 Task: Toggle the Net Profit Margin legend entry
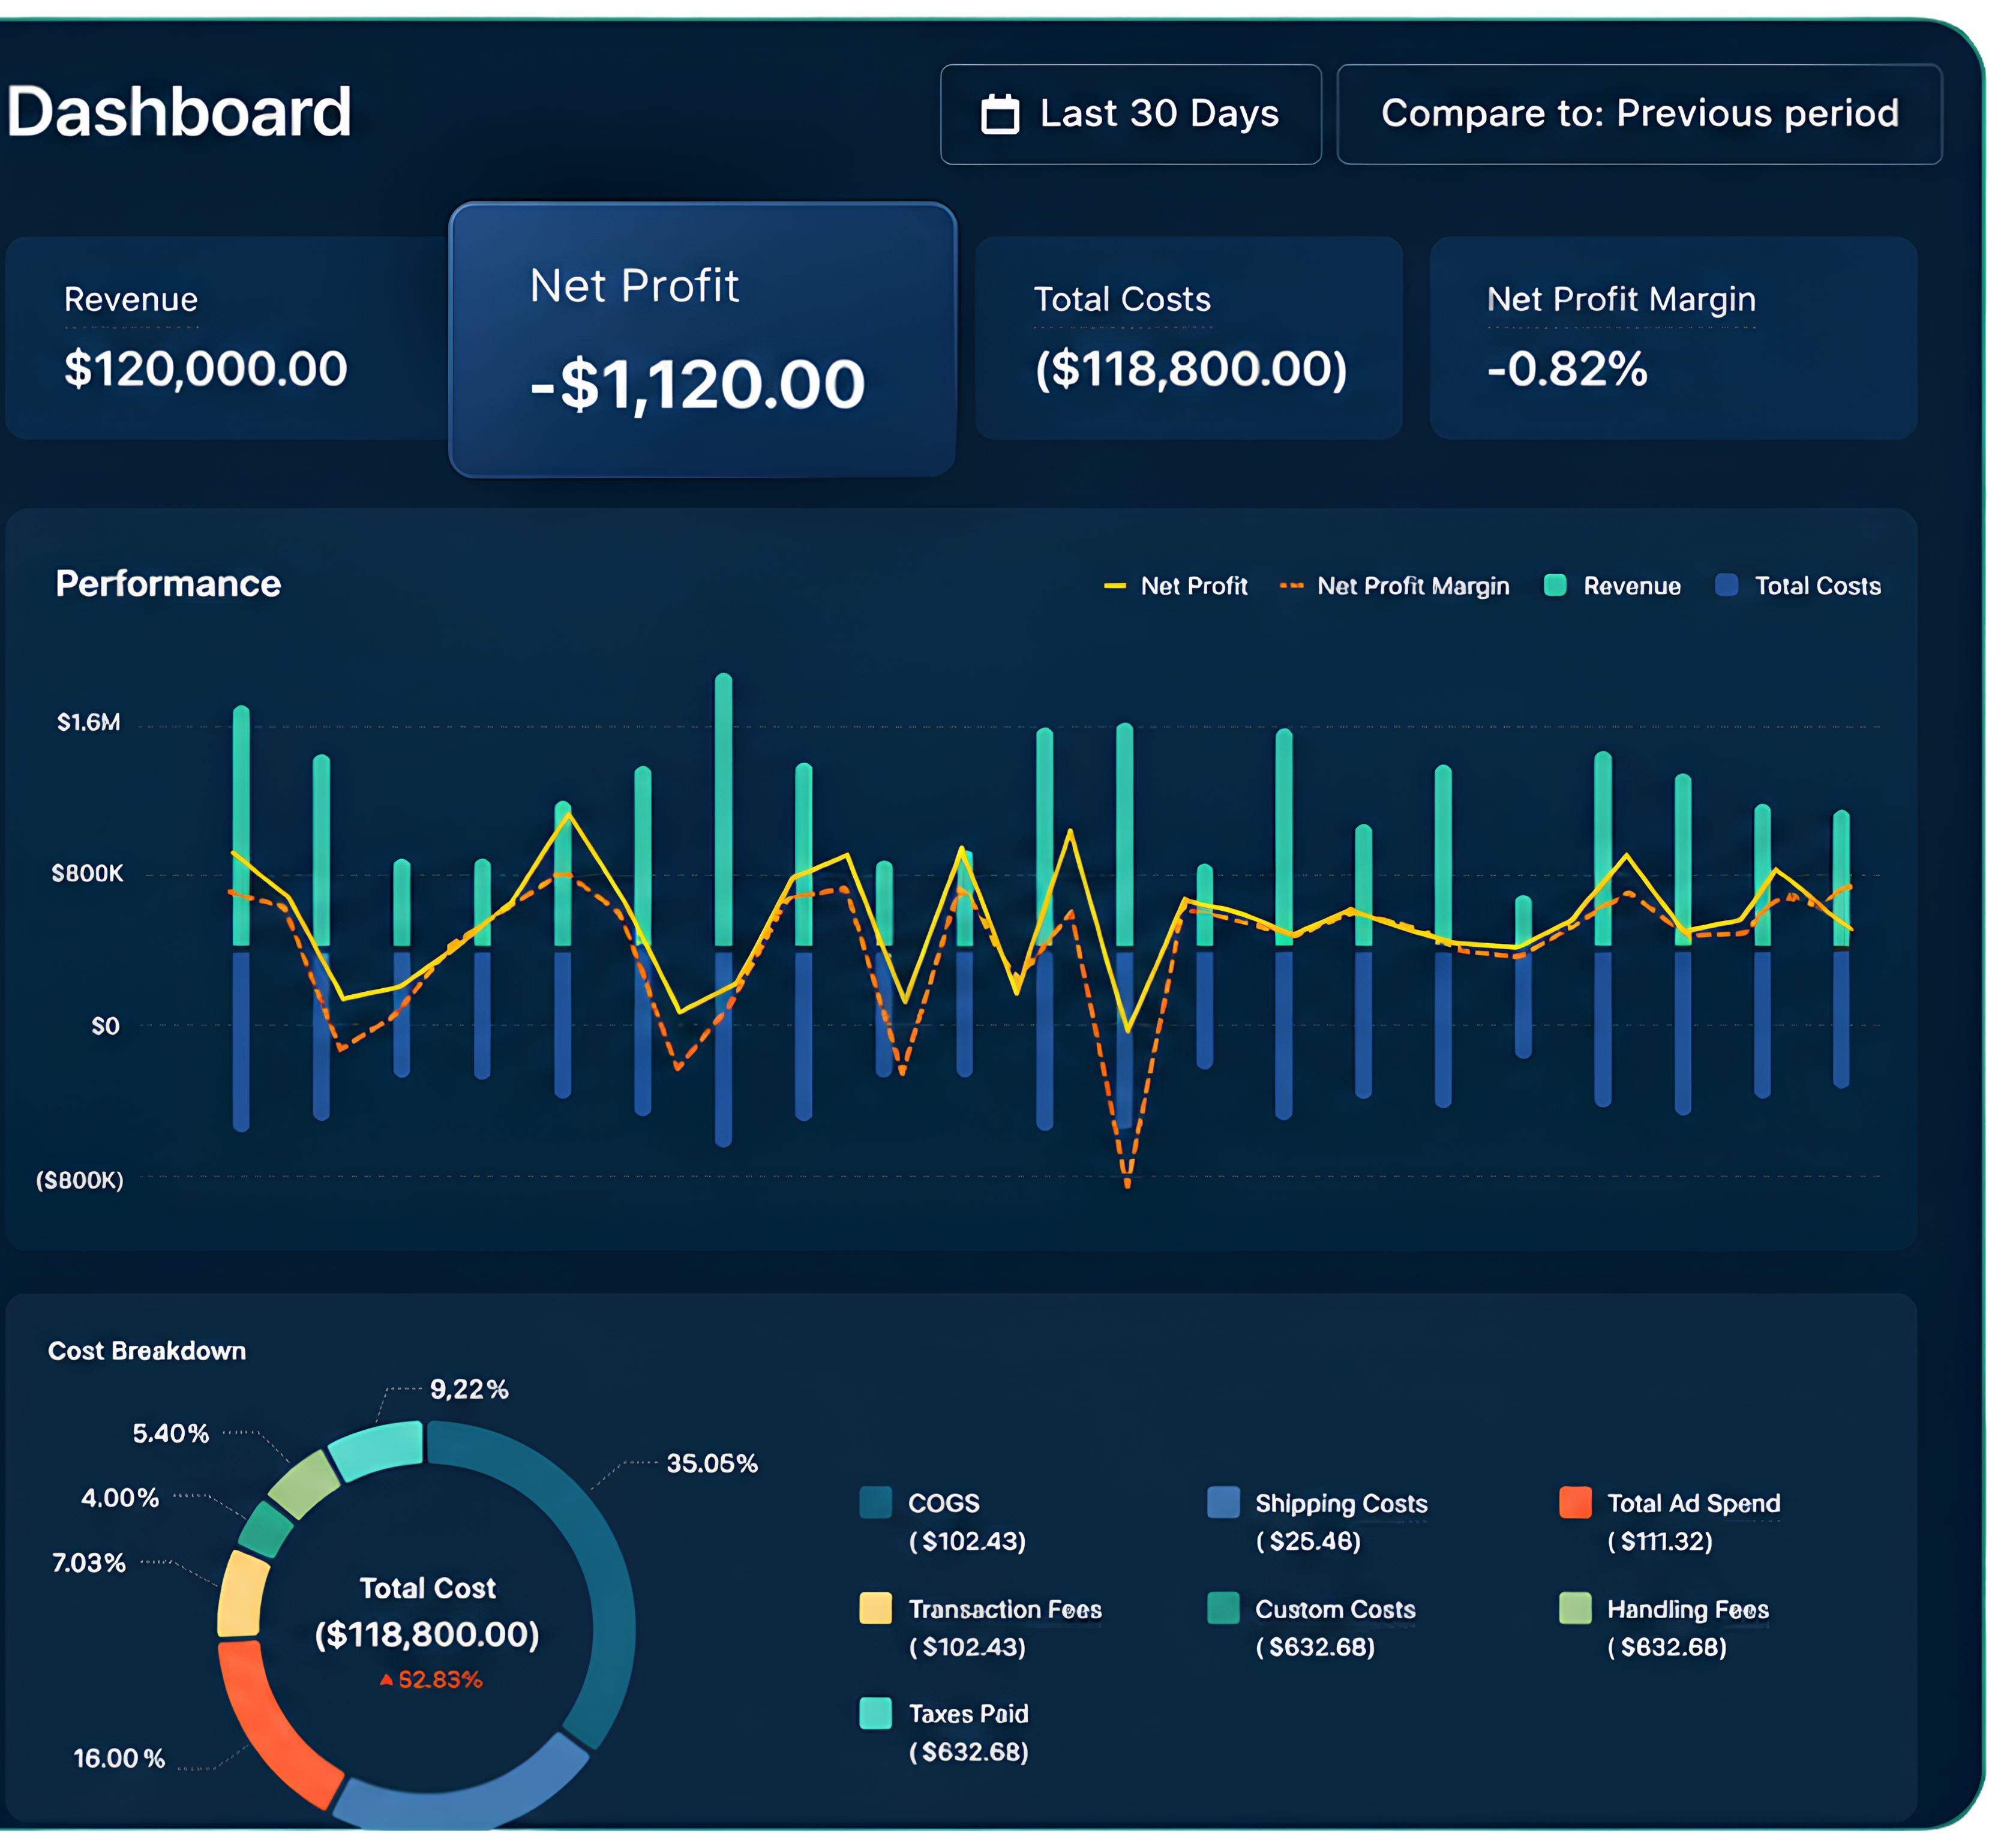pyautogui.click(x=1394, y=586)
